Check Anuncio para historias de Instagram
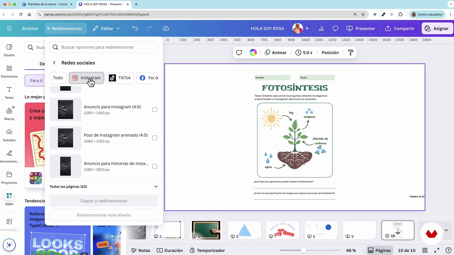This screenshot has height=255, width=454. coord(155,166)
